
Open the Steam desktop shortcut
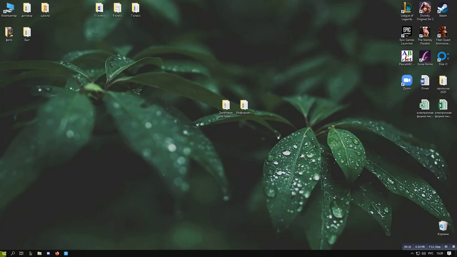click(443, 10)
